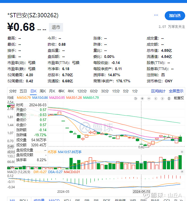Screen dimensions: 187x201
Task: Select the 年K yearly candlestick tab
Action: (x=71, y=91)
